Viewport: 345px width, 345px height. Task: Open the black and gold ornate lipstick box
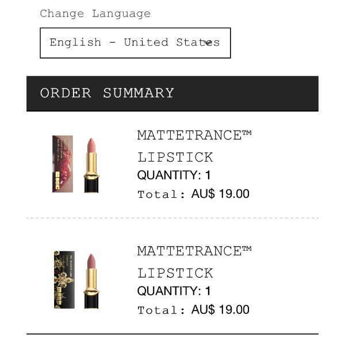point(64,280)
